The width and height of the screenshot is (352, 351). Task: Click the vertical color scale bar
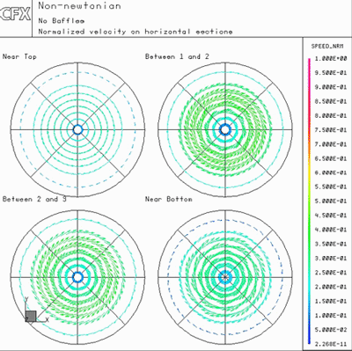point(309,201)
